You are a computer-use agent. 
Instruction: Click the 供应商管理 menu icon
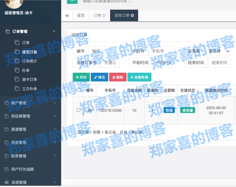point(6,116)
